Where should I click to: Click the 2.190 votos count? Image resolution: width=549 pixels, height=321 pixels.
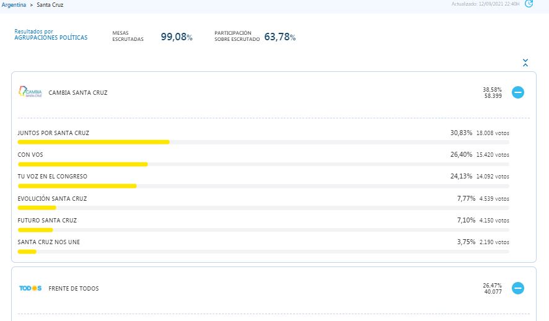(x=494, y=242)
